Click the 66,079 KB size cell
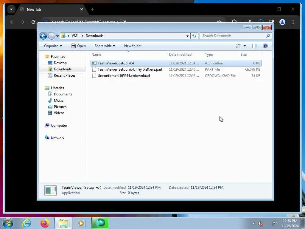The height and width of the screenshot is (229, 305). pyautogui.click(x=253, y=69)
